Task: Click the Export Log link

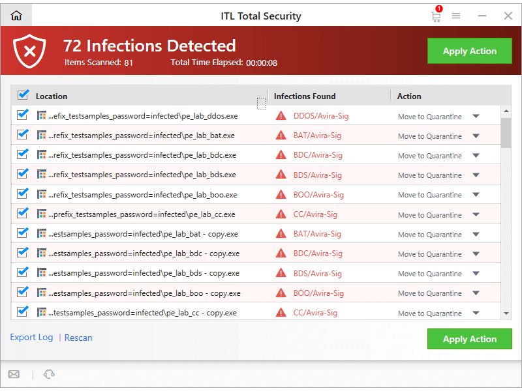Action: point(31,337)
